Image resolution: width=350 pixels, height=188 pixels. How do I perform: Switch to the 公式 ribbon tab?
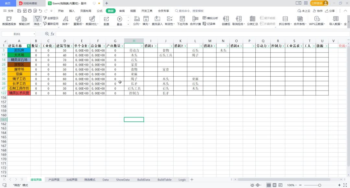(x=99, y=11)
